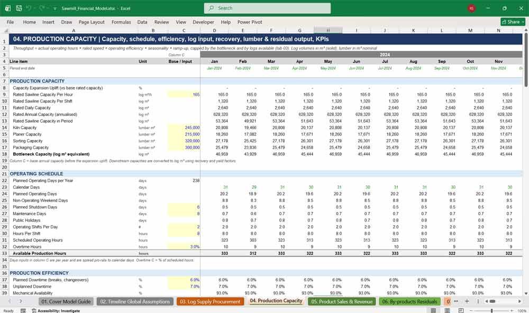This screenshot has height=313, width=529.
Task: Click vertical scrollbar down arrow
Action: (526, 293)
